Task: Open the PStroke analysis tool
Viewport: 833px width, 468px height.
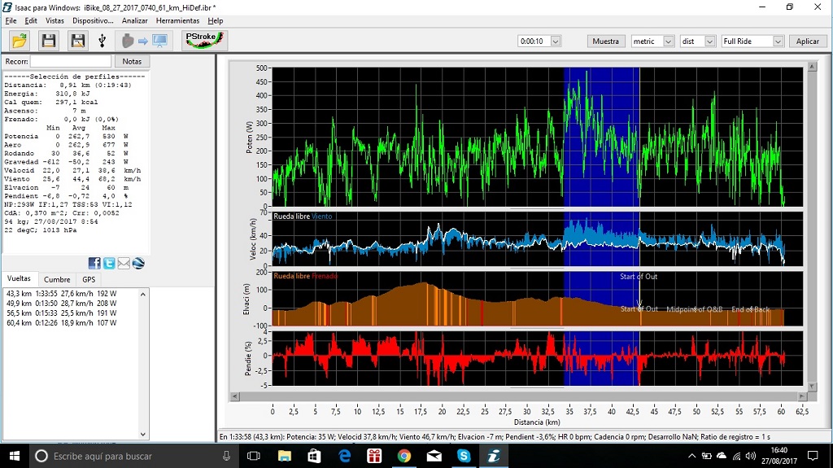Action: click(x=203, y=41)
